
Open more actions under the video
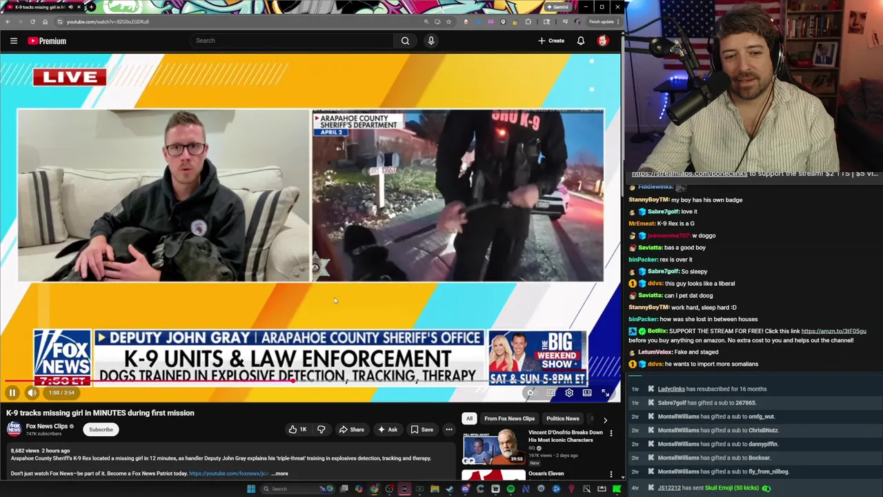pos(448,429)
